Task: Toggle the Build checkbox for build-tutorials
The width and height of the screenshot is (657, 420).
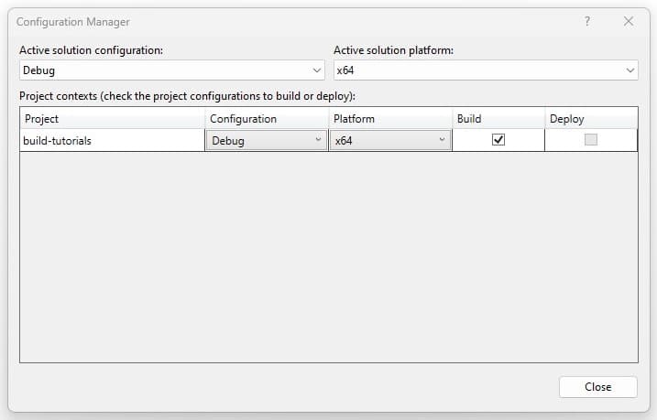Action: pos(498,140)
